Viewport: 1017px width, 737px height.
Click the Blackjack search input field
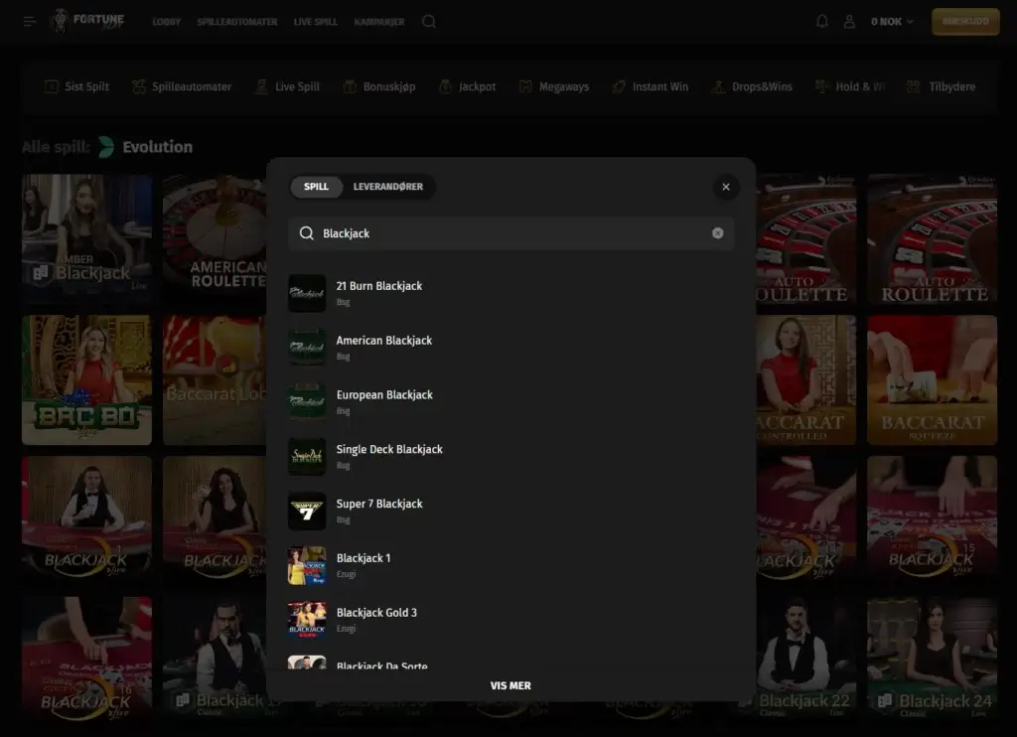click(511, 233)
